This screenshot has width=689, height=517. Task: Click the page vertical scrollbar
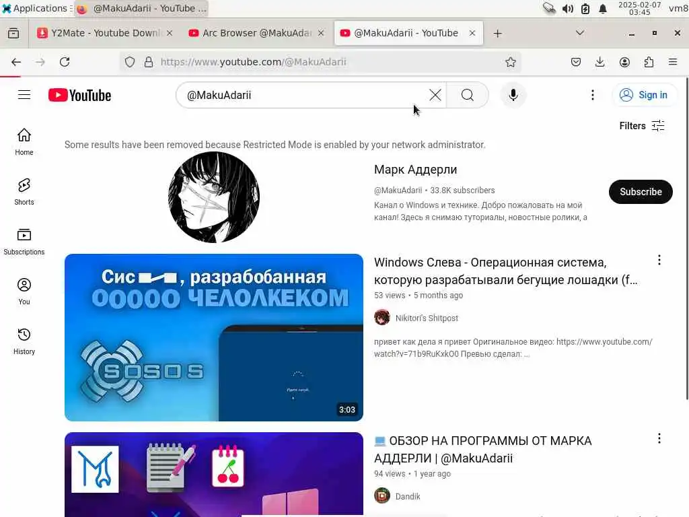coord(686,240)
